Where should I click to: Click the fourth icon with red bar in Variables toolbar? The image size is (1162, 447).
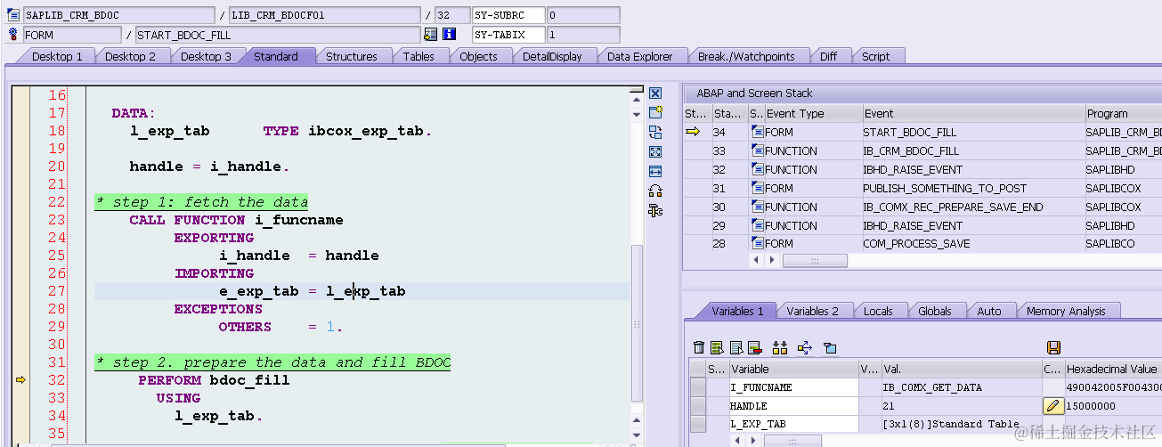click(755, 347)
